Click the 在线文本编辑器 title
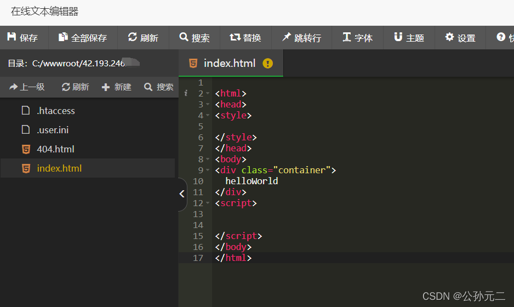Screen dimensions: 514x307 click(44, 12)
